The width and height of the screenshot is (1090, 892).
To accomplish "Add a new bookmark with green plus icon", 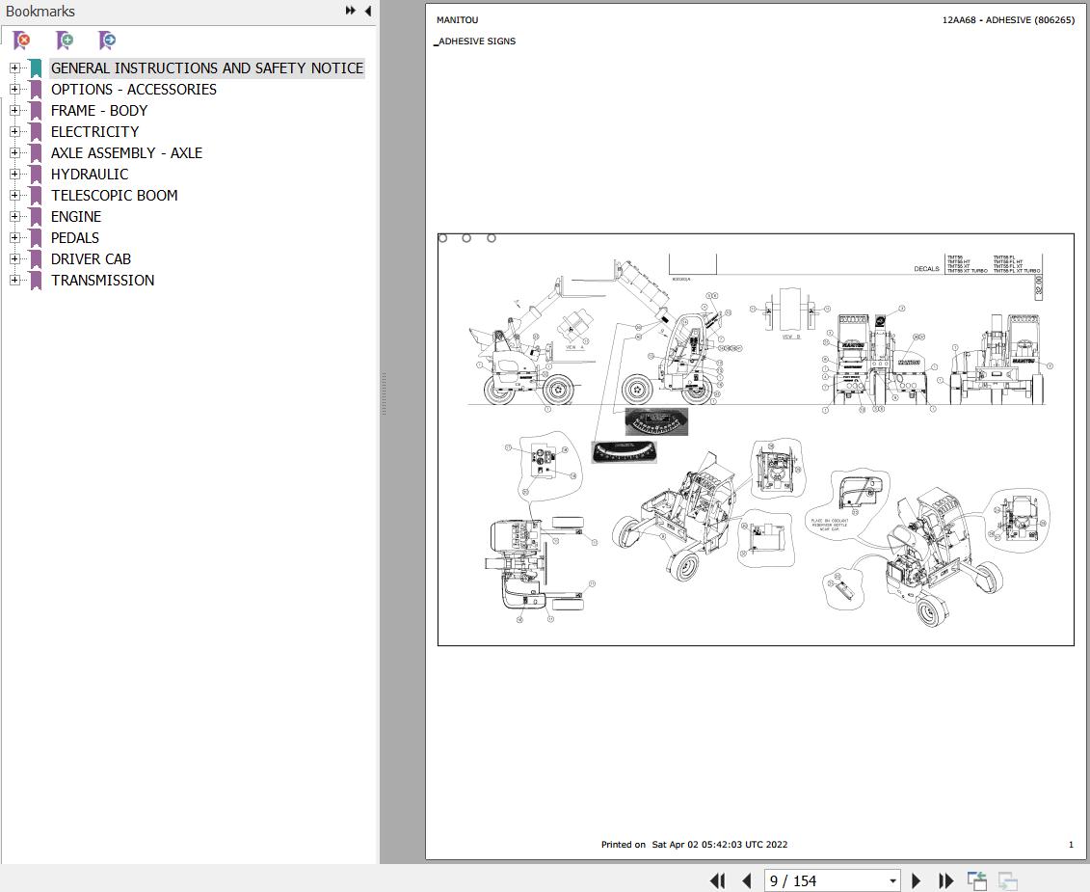I will [x=64, y=41].
